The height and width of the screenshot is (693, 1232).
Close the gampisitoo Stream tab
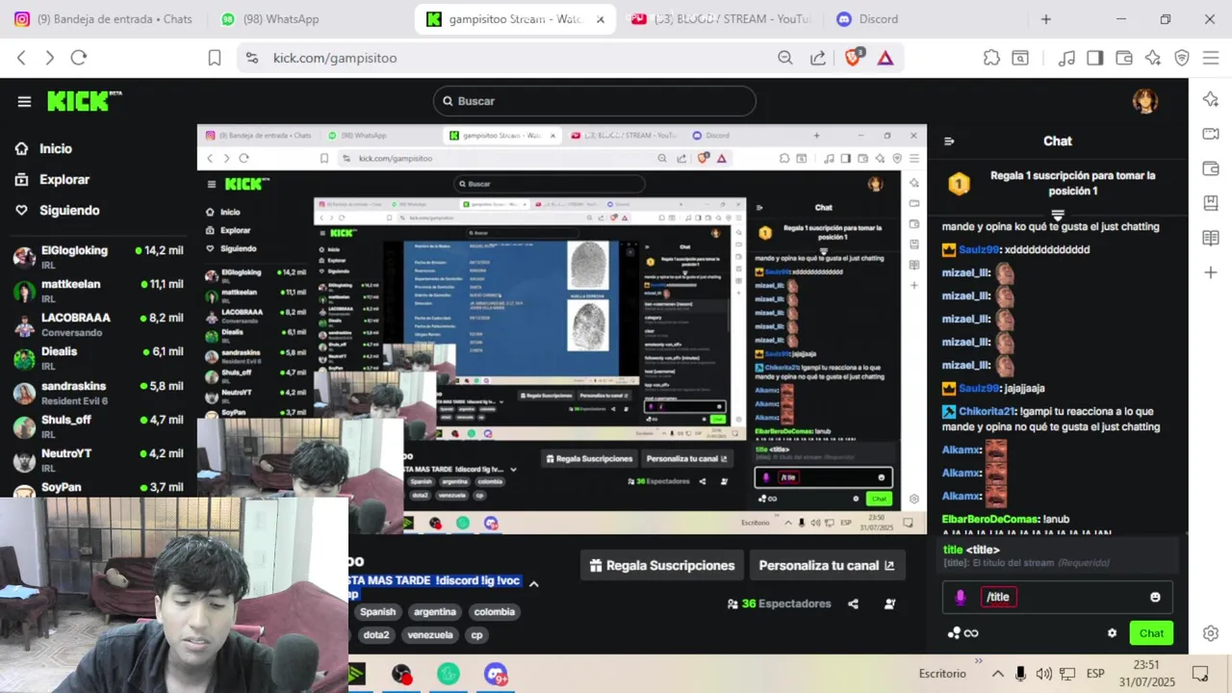coord(601,19)
